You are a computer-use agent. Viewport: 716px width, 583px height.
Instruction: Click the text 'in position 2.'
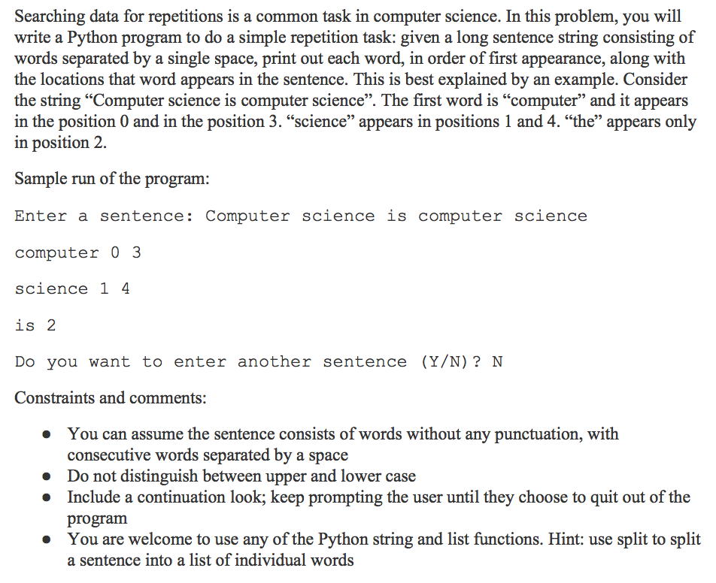click(x=60, y=143)
